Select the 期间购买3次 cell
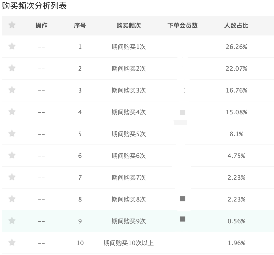 pos(129,90)
